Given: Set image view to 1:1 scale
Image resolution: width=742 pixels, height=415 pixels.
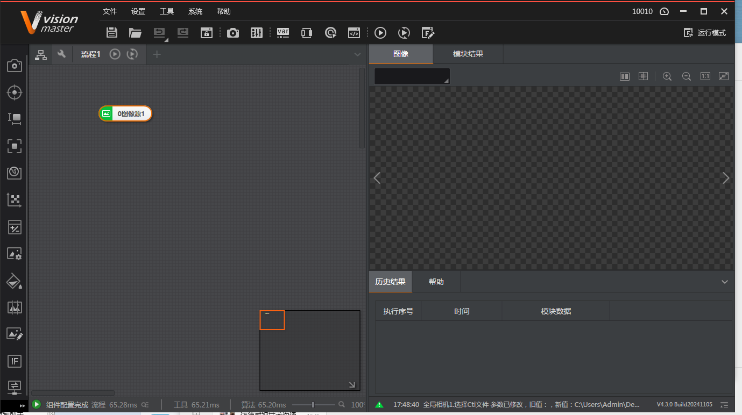Looking at the screenshot, I should coord(705,76).
